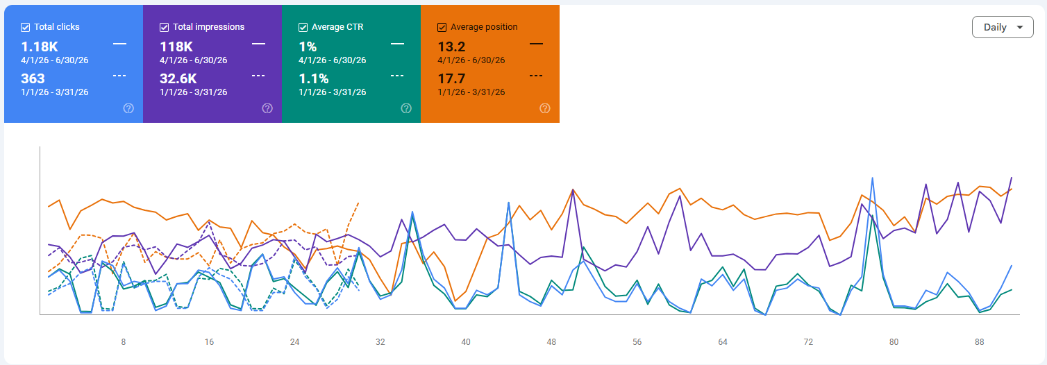
Task: Click date range 4/1/26 - 6/30/26 under 1.18K
Action: 55,60
